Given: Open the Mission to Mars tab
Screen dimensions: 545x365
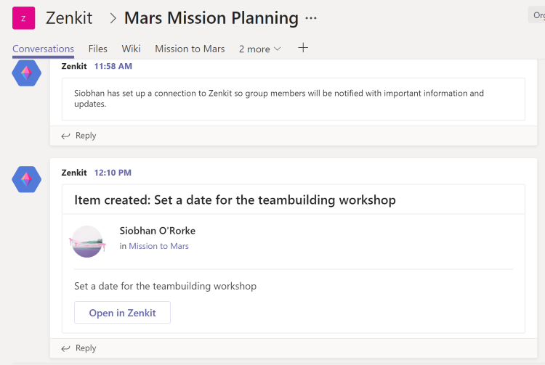Looking at the screenshot, I should (x=190, y=49).
